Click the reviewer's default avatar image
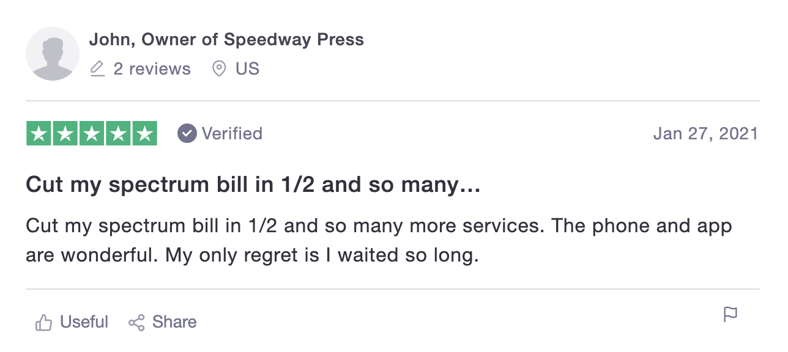 coord(53,54)
